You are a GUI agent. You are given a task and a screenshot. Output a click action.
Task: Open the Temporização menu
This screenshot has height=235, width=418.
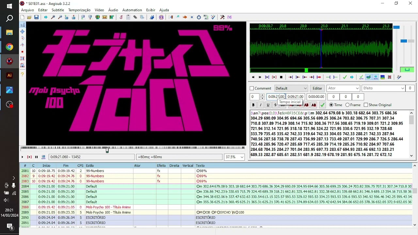tap(79, 10)
